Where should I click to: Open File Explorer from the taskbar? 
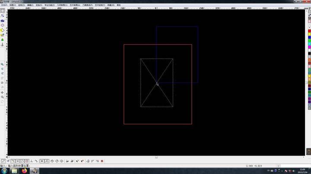(x=14, y=171)
